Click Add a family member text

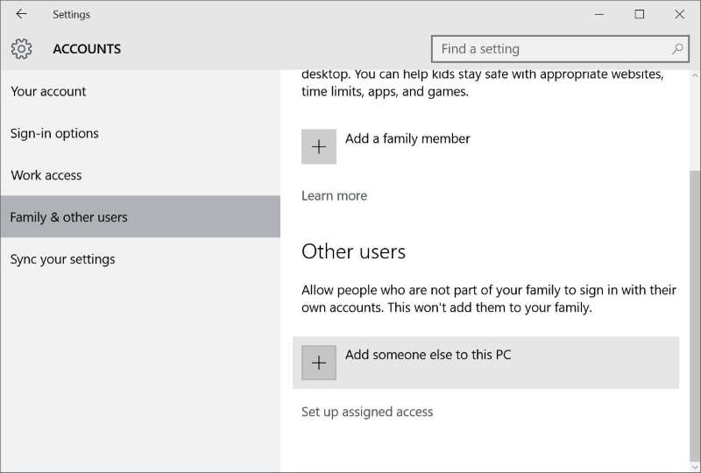click(407, 138)
